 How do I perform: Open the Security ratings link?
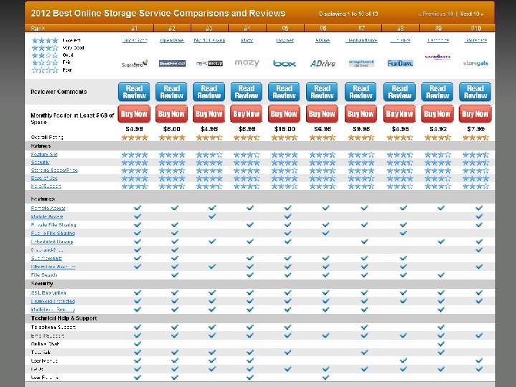[40, 162]
